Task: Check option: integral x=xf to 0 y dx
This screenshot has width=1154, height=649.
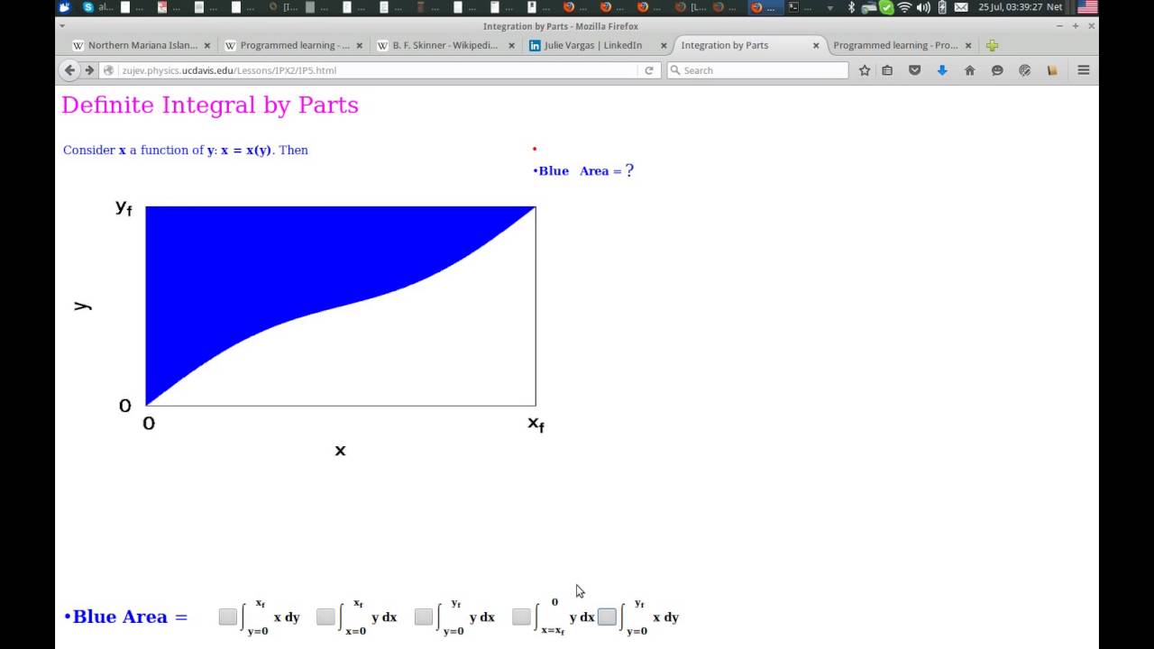Action: click(x=521, y=617)
